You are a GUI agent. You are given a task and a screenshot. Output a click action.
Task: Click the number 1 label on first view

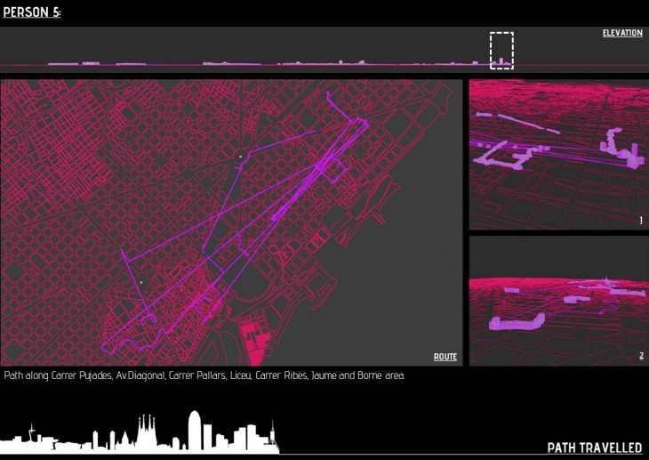click(x=640, y=220)
